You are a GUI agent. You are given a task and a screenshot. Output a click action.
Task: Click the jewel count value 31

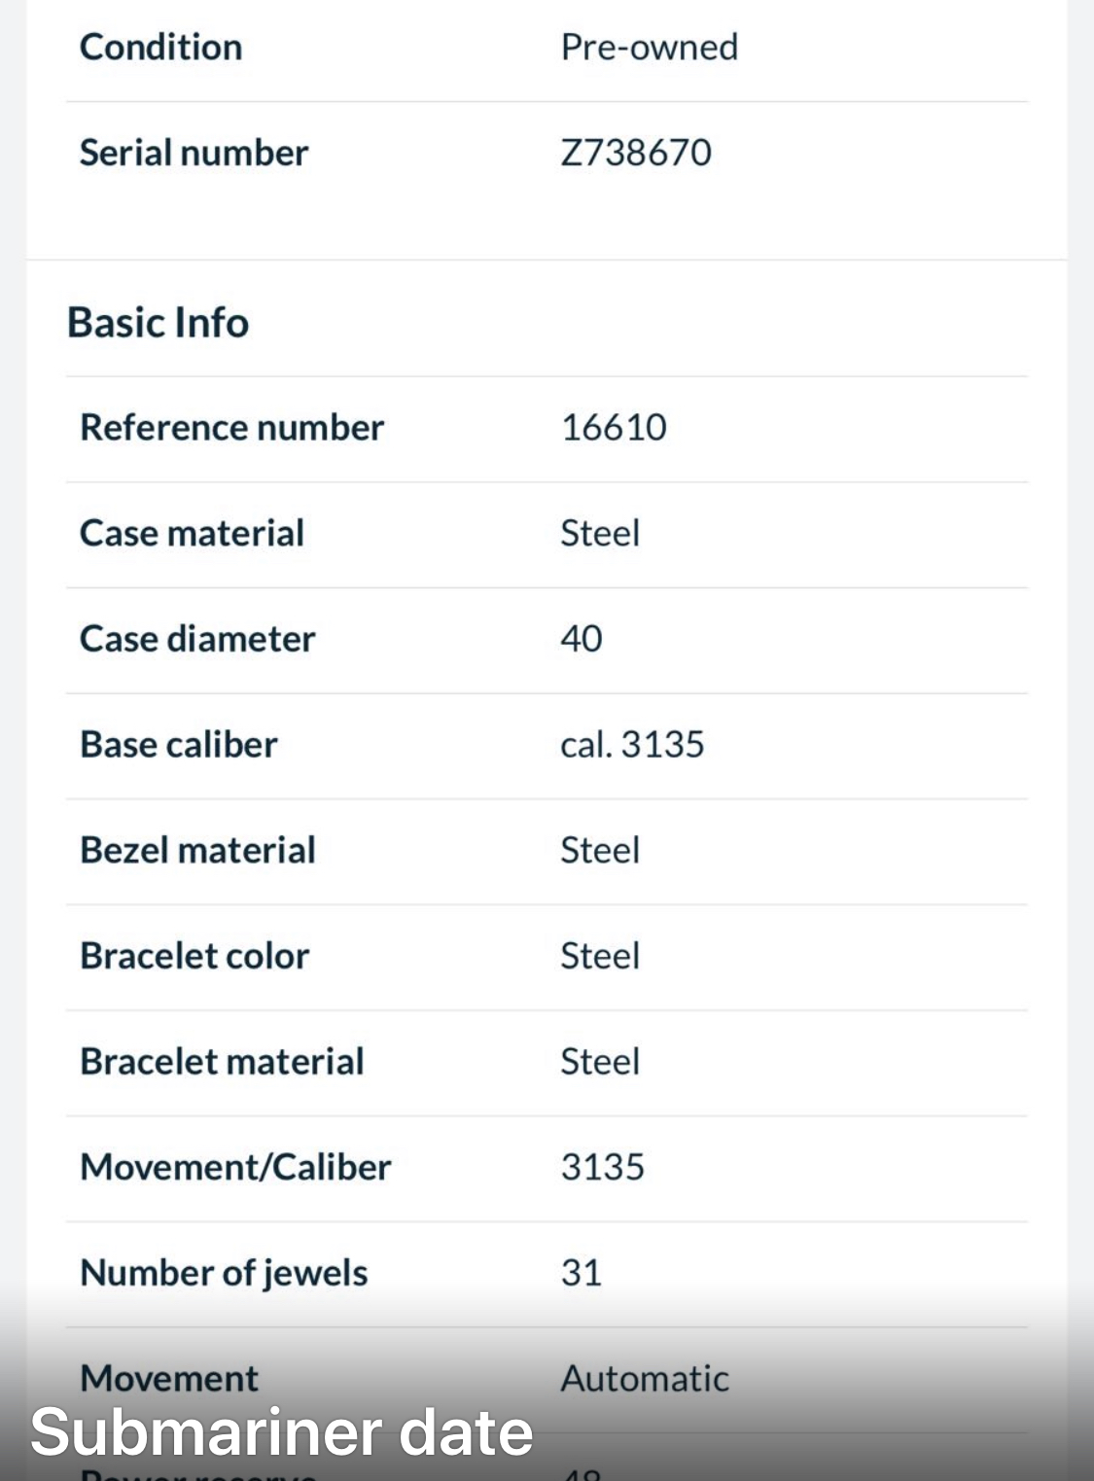(x=581, y=1273)
